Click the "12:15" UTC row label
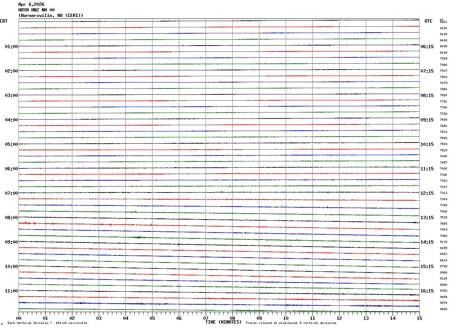Screen dimensions: 449x328 [x=427, y=193]
